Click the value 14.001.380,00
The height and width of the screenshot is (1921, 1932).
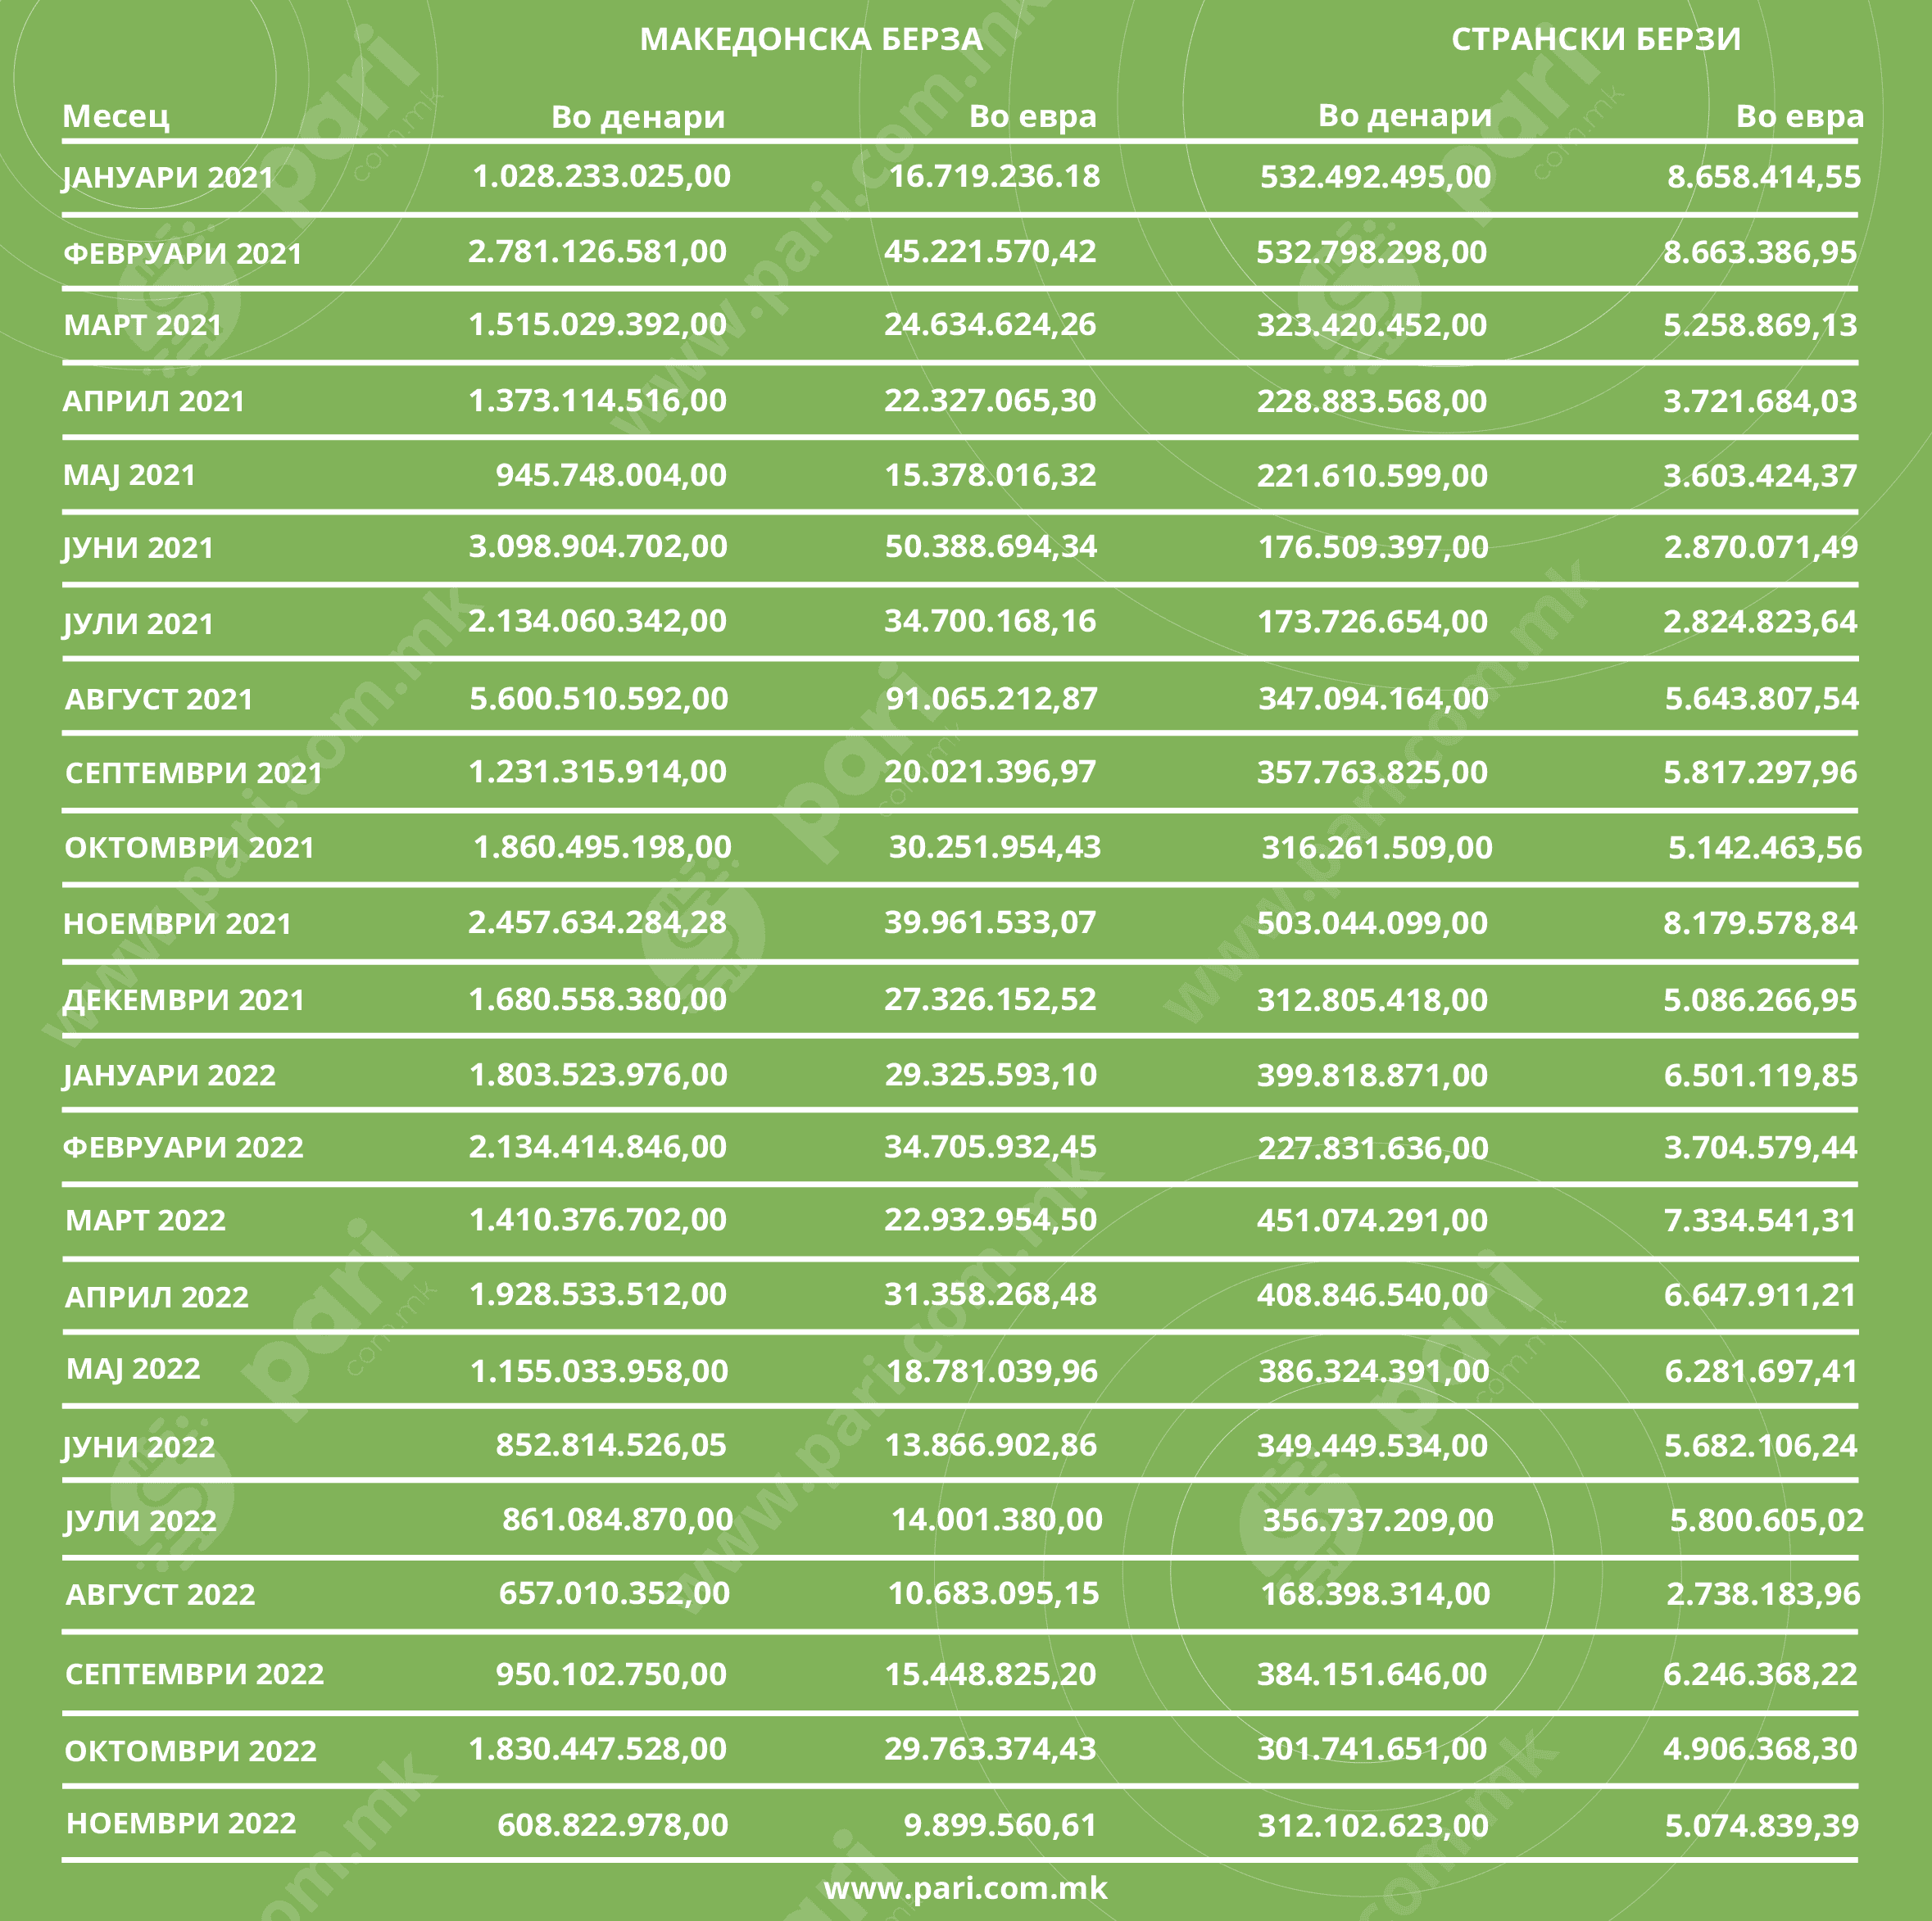pos(996,1519)
